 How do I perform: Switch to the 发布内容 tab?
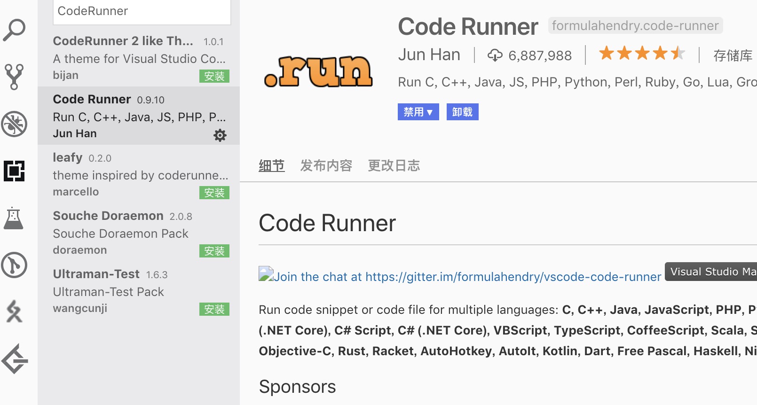click(326, 165)
